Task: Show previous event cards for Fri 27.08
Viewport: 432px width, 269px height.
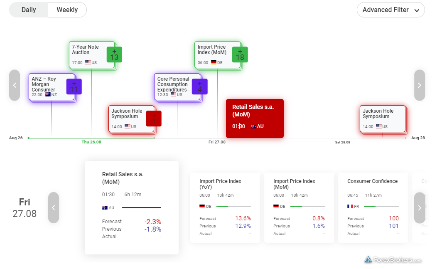Action: [x=54, y=208]
